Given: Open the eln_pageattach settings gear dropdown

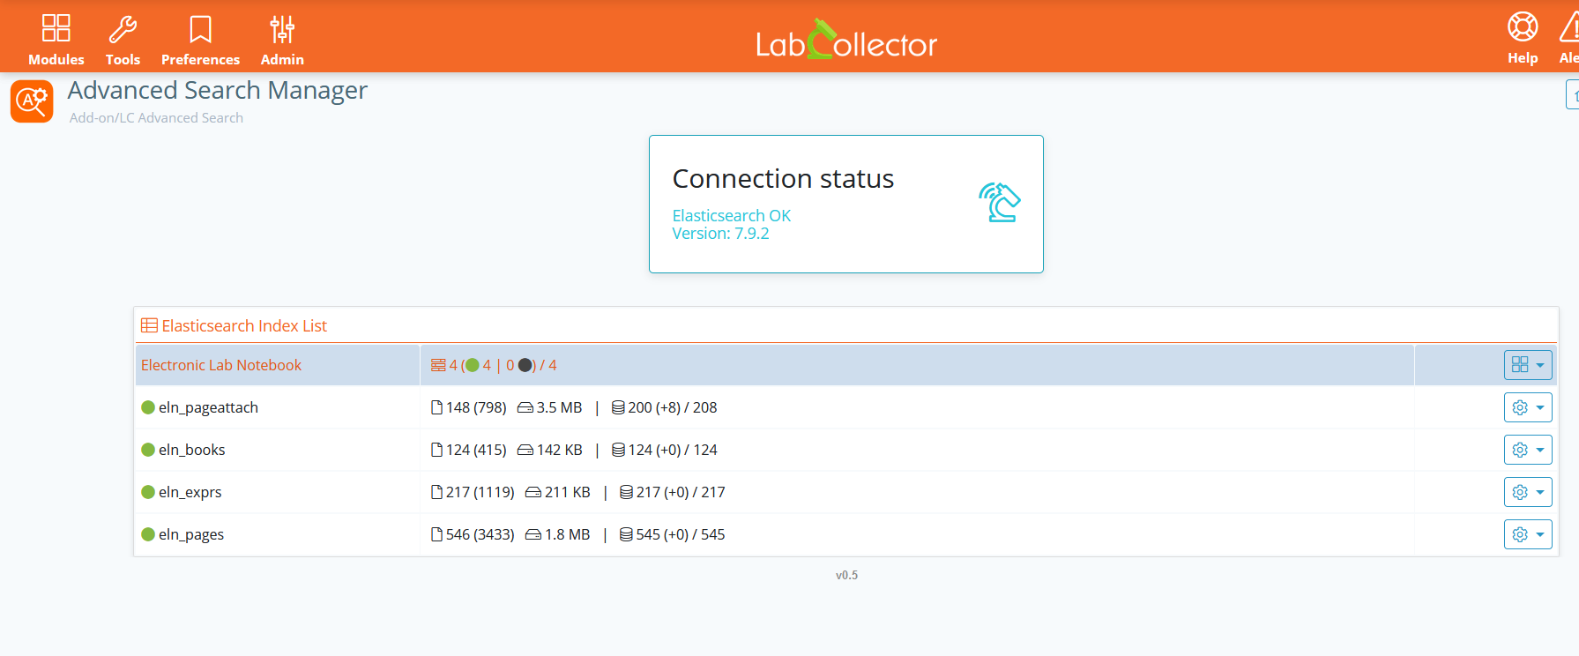Looking at the screenshot, I should click(1527, 407).
